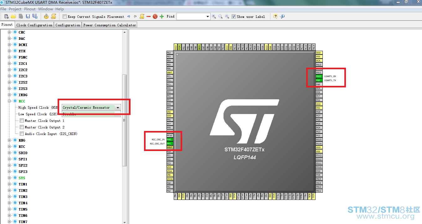Open the Power Consumption Calculator tab

(x=110, y=25)
